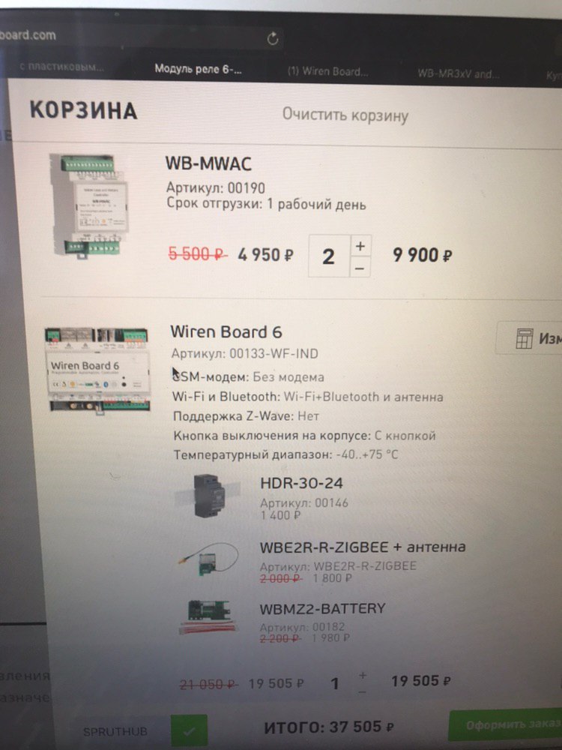This screenshot has width=562, height=750.
Task: Open the WB-MR3xV browser tab
Action: click(x=459, y=74)
